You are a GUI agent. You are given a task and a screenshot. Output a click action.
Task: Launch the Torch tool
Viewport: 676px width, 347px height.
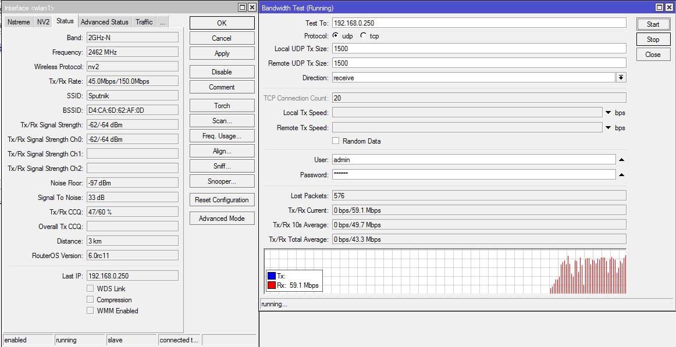[222, 105]
